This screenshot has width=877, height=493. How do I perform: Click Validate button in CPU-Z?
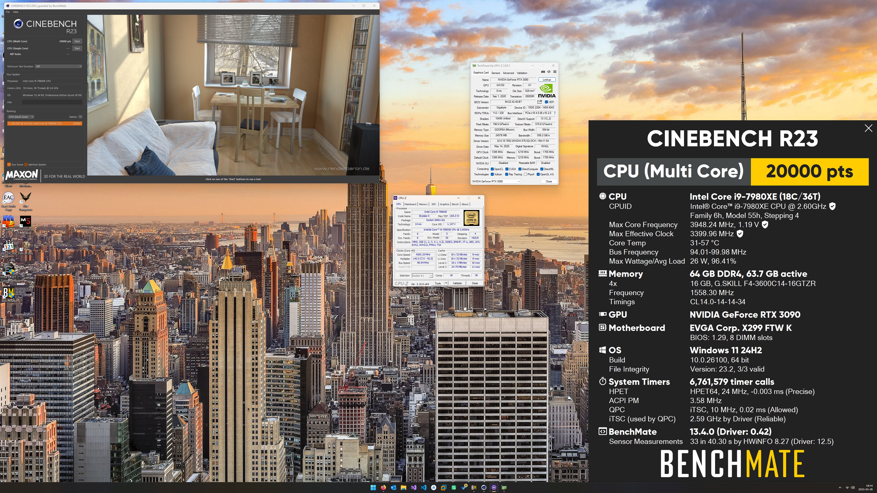click(458, 284)
